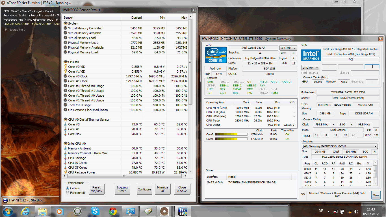Sort by the Current column header

[x=132, y=18]
